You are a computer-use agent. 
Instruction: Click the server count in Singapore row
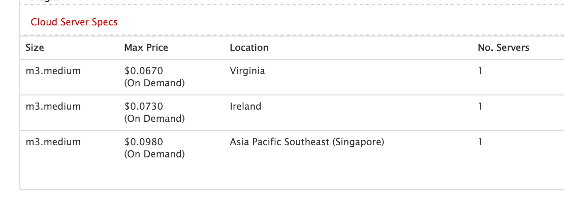(480, 142)
